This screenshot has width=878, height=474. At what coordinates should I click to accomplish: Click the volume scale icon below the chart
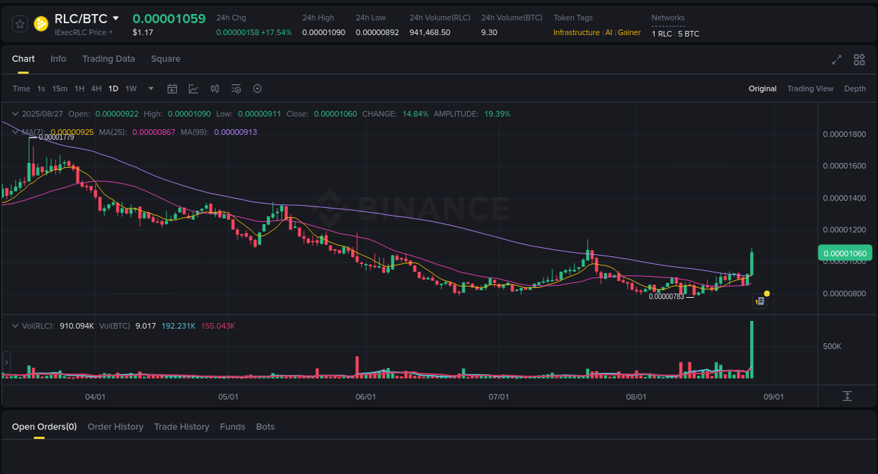(x=846, y=396)
